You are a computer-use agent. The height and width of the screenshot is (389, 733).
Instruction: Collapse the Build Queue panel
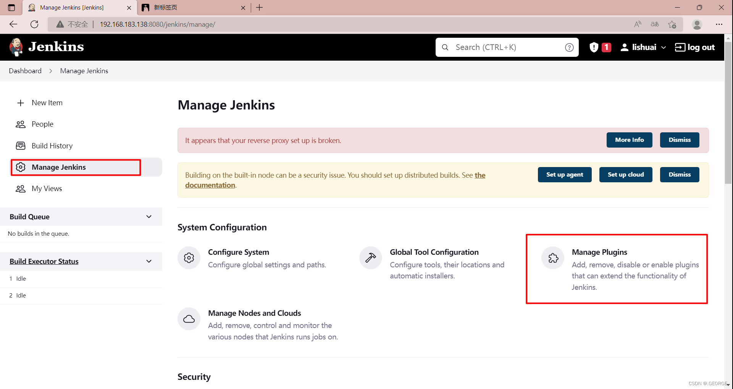(149, 217)
